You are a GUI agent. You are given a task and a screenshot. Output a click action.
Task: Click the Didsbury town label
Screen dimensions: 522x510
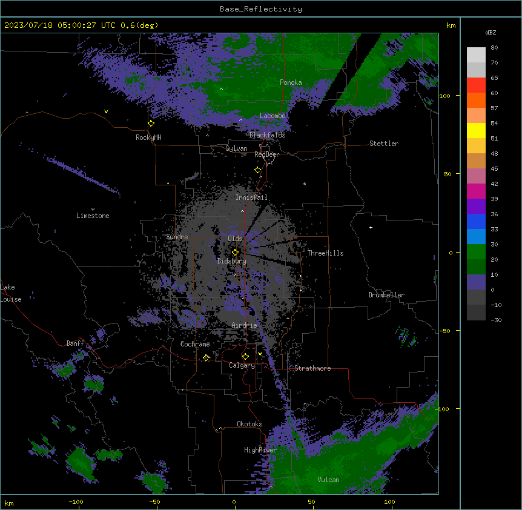232,261
